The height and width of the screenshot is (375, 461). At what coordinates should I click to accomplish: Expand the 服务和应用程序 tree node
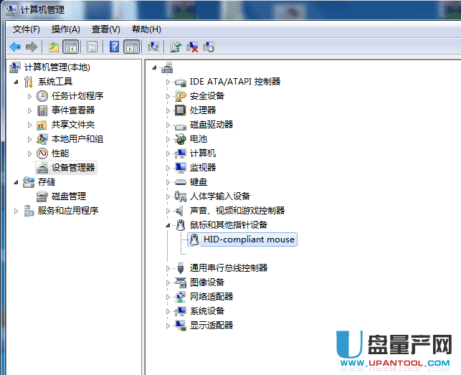pos(16,211)
